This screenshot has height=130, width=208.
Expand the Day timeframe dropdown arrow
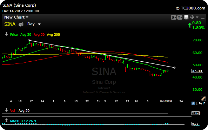[x=39, y=24]
